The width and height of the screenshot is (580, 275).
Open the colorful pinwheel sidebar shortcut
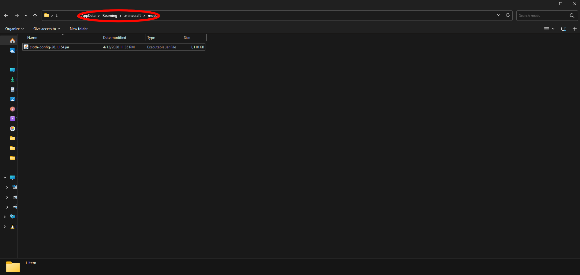click(12, 129)
